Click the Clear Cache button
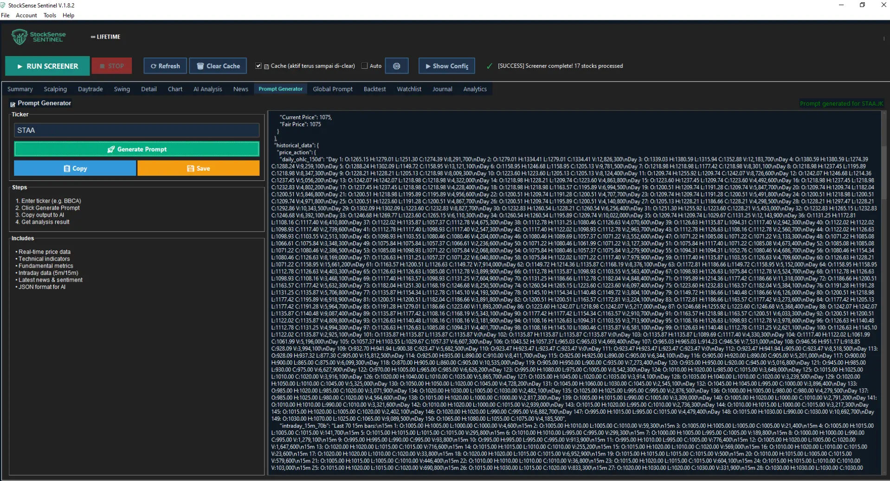 [x=218, y=66]
